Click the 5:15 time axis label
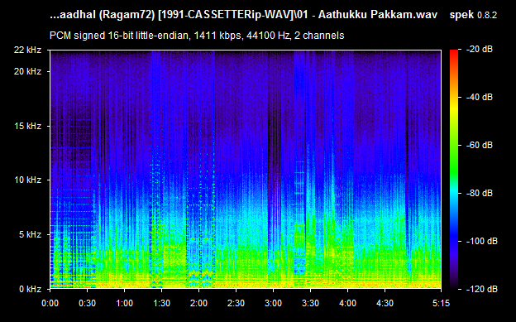 [441, 303]
